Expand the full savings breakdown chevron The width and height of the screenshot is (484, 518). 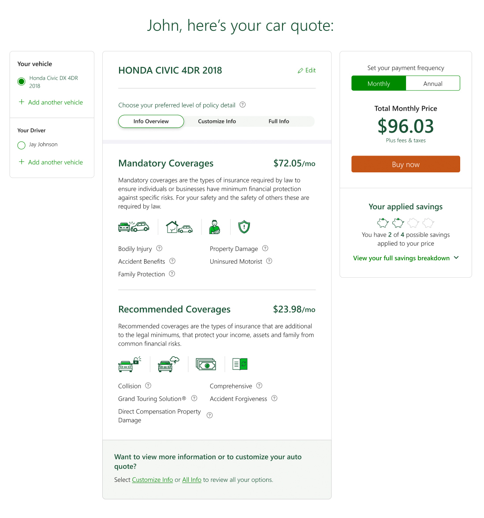[x=456, y=258]
